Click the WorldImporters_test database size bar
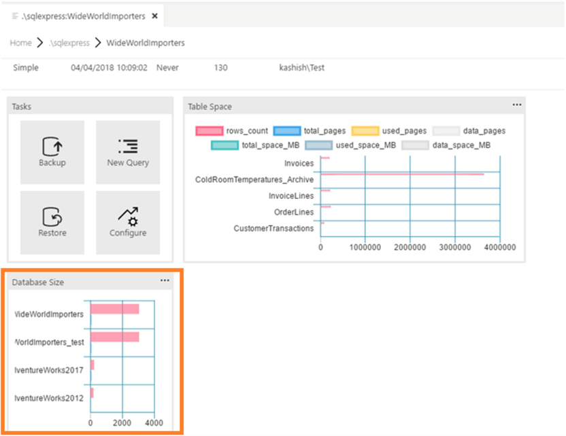 114,337
